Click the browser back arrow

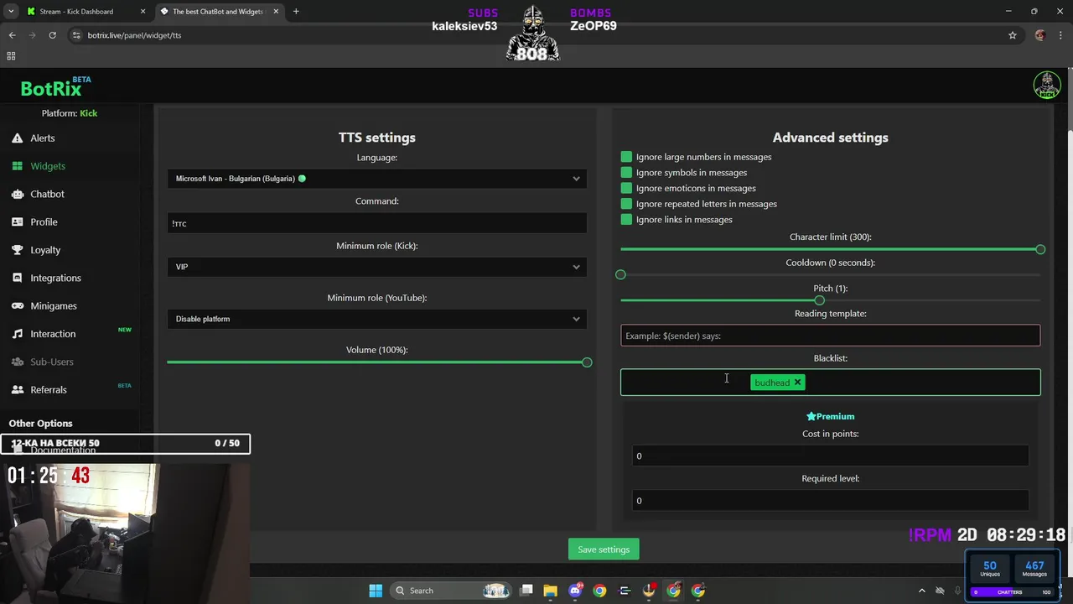coord(12,35)
